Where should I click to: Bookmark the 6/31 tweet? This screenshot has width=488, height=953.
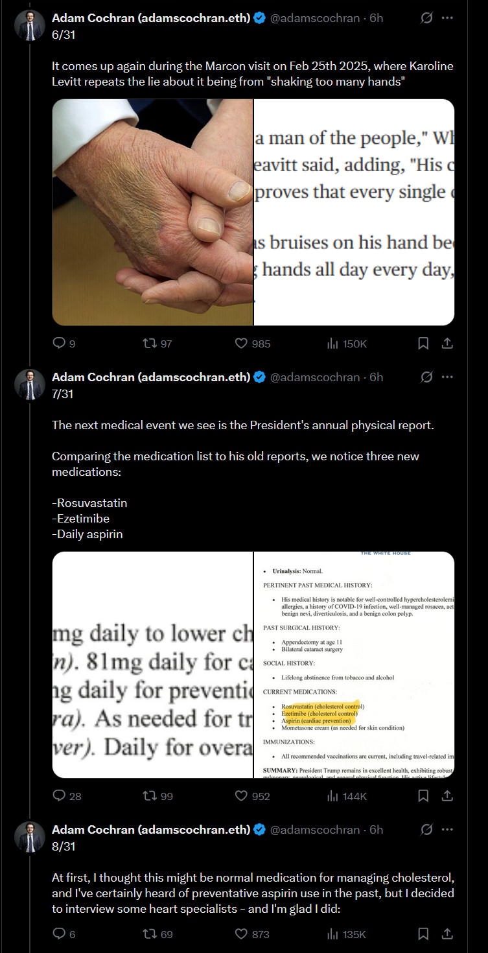pyautogui.click(x=423, y=344)
